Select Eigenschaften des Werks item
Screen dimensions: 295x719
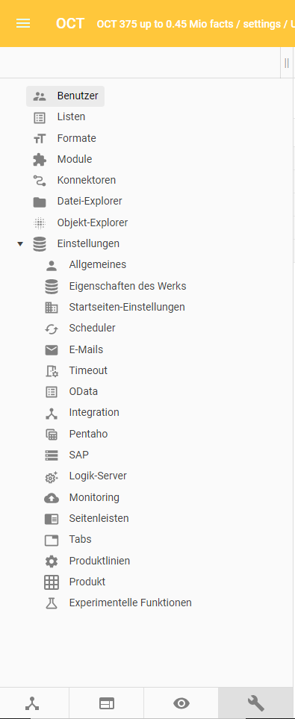(x=128, y=286)
